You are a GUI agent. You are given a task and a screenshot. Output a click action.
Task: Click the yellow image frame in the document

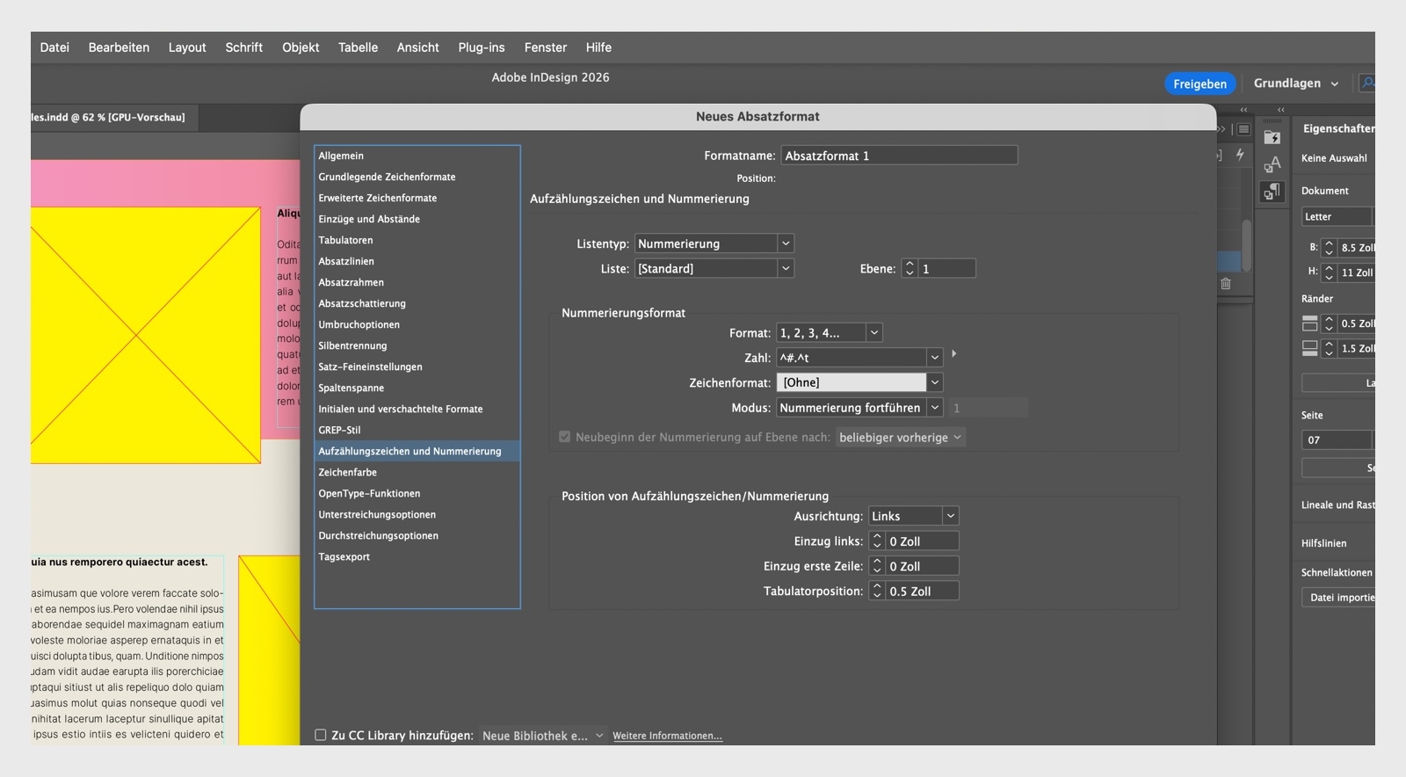tap(146, 335)
